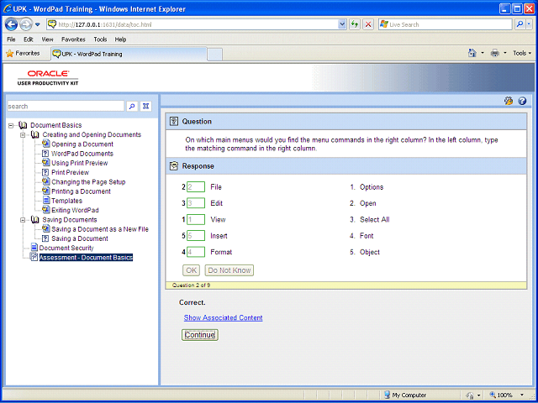Open a new blank browser tab
The width and height of the screenshot is (538, 403).
[215, 55]
